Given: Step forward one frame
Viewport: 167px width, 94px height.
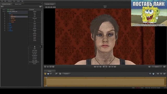Looking at the screenshot, I should pos(109,67).
